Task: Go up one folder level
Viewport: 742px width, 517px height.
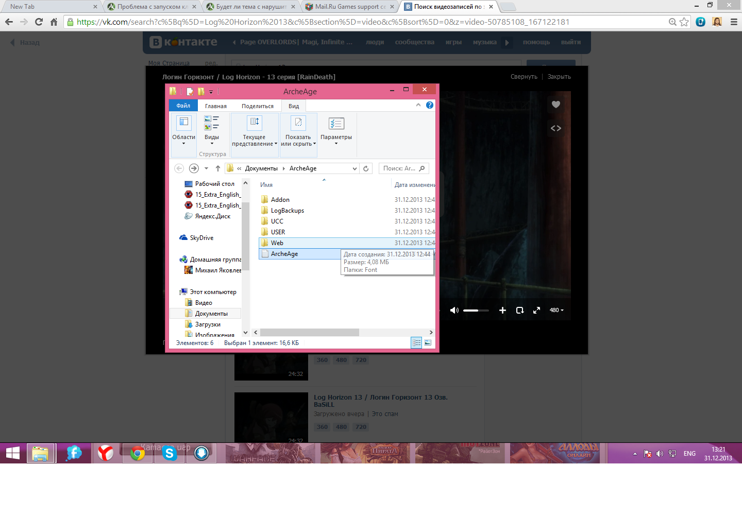Action: click(x=218, y=168)
